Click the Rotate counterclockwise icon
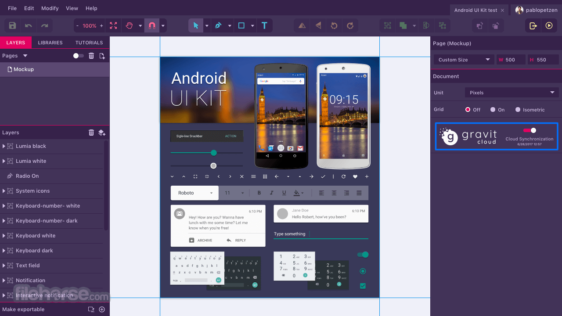This screenshot has width=562, height=316. click(x=334, y=26)
